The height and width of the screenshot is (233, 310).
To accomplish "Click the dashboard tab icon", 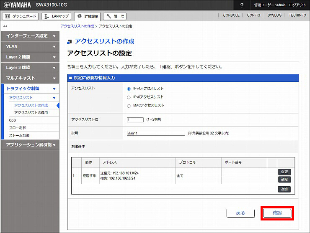I will tap(8, 16).
